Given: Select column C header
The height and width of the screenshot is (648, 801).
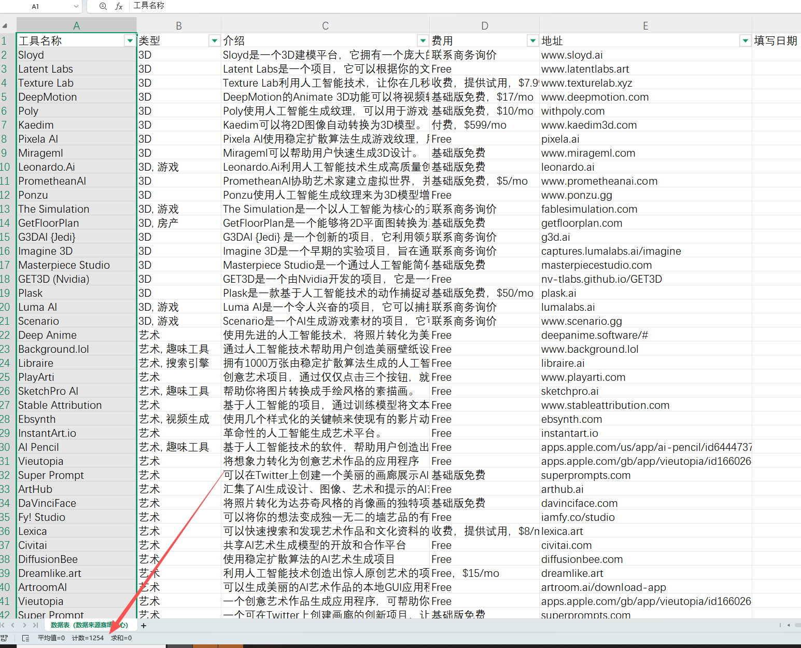Looking at the screenshot, I should pos(325,25).
